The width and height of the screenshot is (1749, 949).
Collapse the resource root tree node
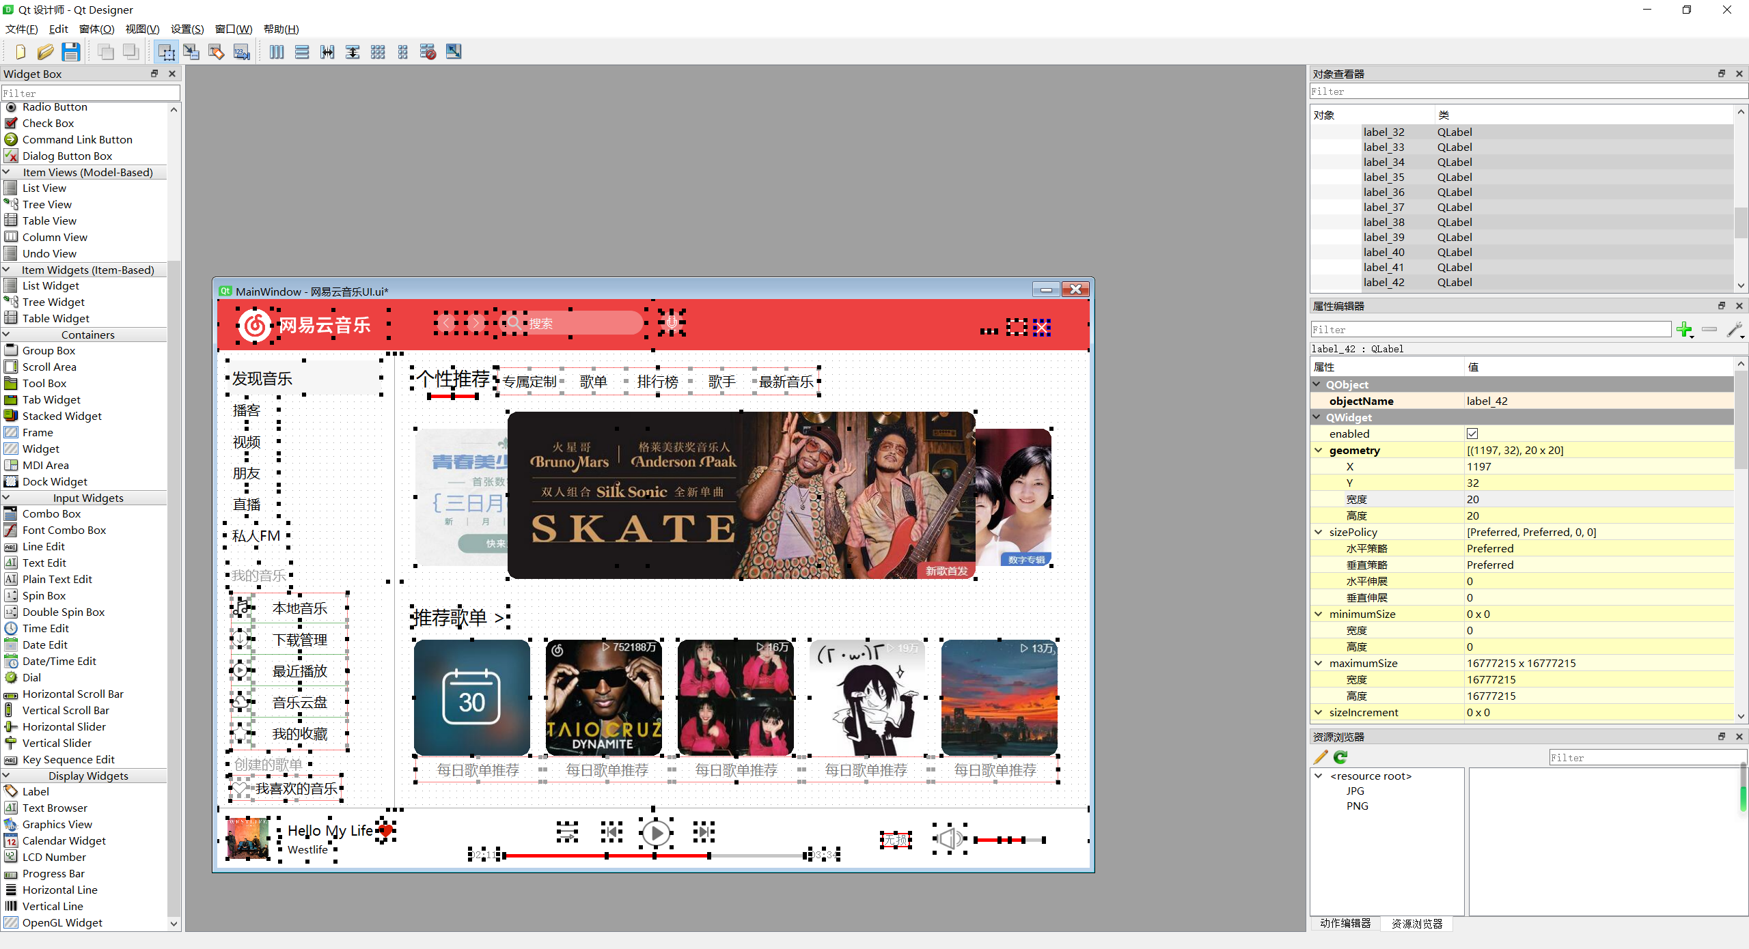(1318, 776)
